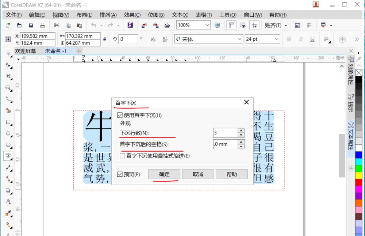Select the Shape tool below the Pick tool
The image size is (365, 236).
point(8,65)
